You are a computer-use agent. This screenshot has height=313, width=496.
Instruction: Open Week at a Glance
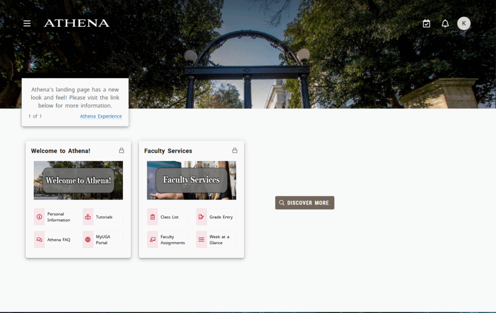[x=216, y=239]
